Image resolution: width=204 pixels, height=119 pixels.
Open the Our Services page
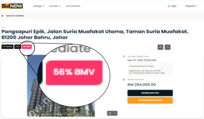[73, 6]
